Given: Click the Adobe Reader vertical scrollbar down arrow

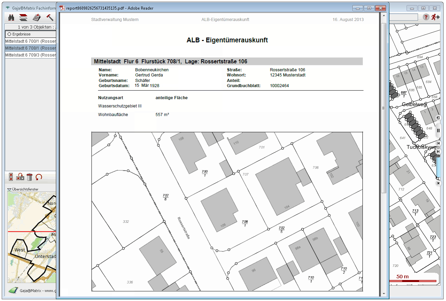Looking at the screenshot, I should tap(384, 293).
